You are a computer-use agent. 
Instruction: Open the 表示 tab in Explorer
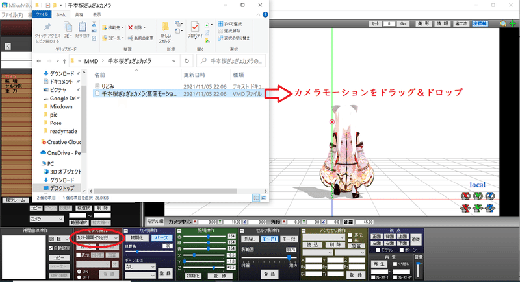point(97,14)
